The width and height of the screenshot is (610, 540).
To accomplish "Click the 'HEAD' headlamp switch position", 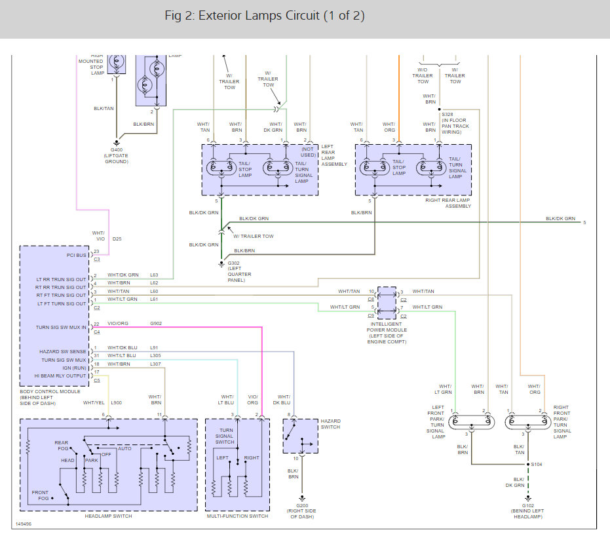I will (x=67, y=460).
